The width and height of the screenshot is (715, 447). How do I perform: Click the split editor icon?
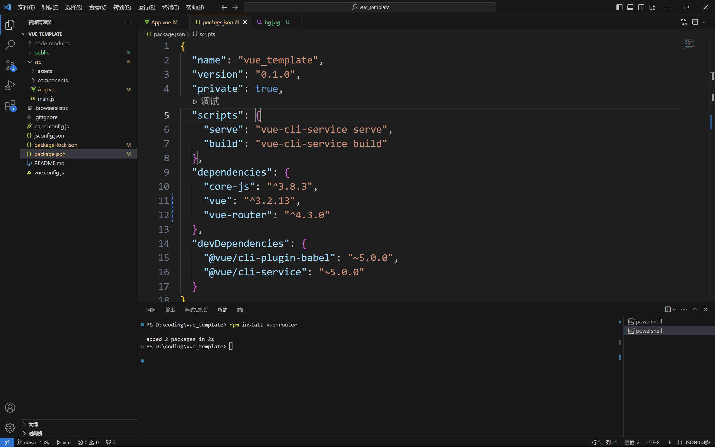pyautogui.click(x=695, y=22)
